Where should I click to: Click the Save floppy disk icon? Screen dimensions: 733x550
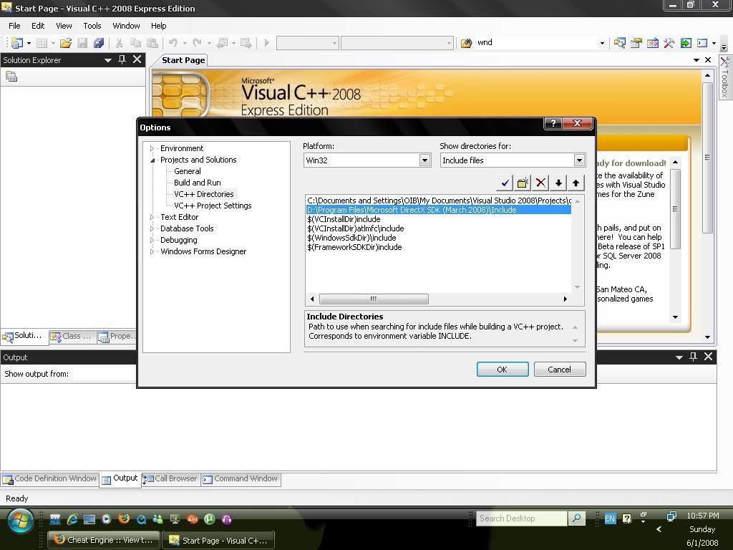click(82, 43)
